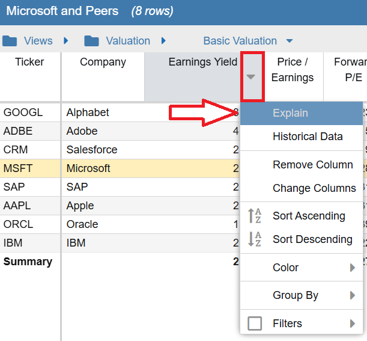Viewport: 367px width, 341px height.
Task: Select the MSFT ticker cell
Action: pos(30,168)
